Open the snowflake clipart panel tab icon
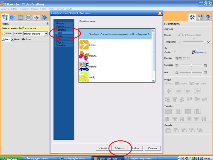Screen dimensions: 213x160 coord(44,17)
